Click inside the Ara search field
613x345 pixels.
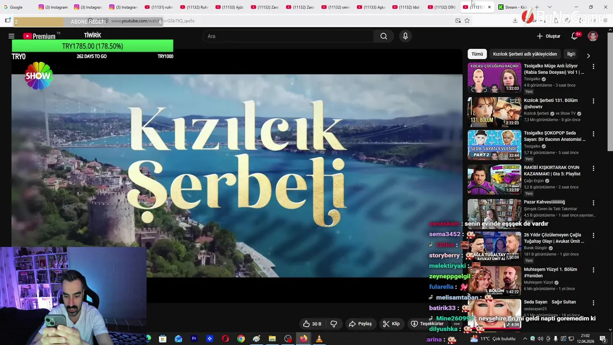point(288,36)
